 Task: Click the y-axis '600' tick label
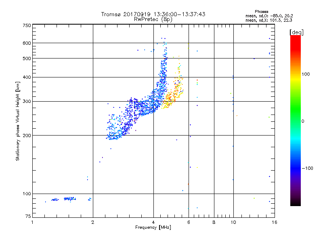tap(27, 43)
